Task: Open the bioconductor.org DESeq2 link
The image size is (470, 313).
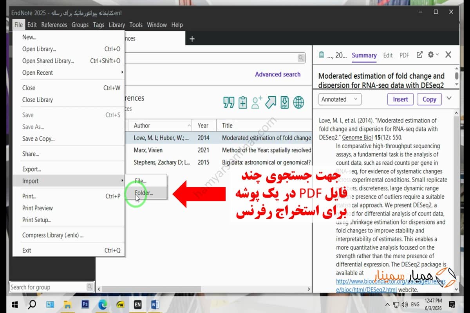Action: (391, 286)
